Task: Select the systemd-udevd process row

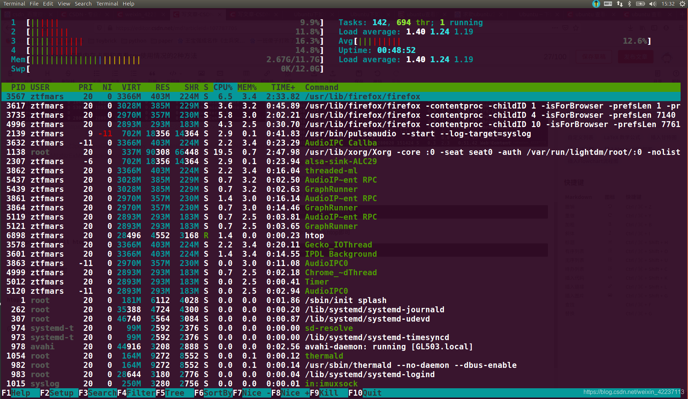Action: point(341,319)
